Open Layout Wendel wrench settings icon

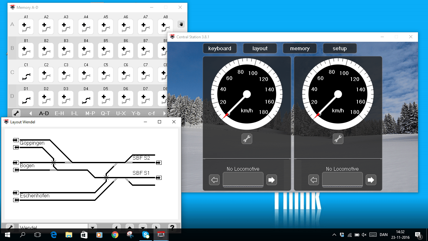tap(10, 228)
